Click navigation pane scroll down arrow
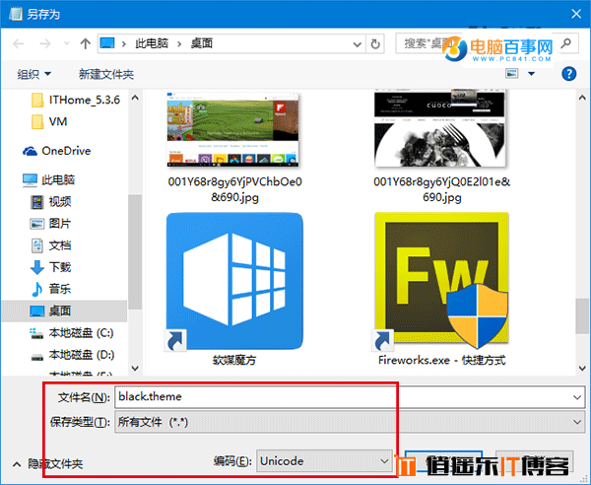 click(x=135, y=368)
